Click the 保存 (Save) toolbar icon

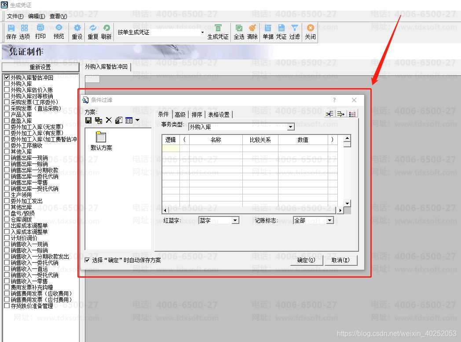pos(11,32)
